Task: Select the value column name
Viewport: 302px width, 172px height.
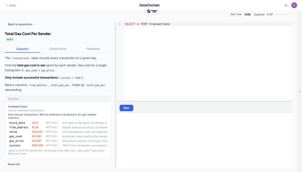Action: pos(13,132)
